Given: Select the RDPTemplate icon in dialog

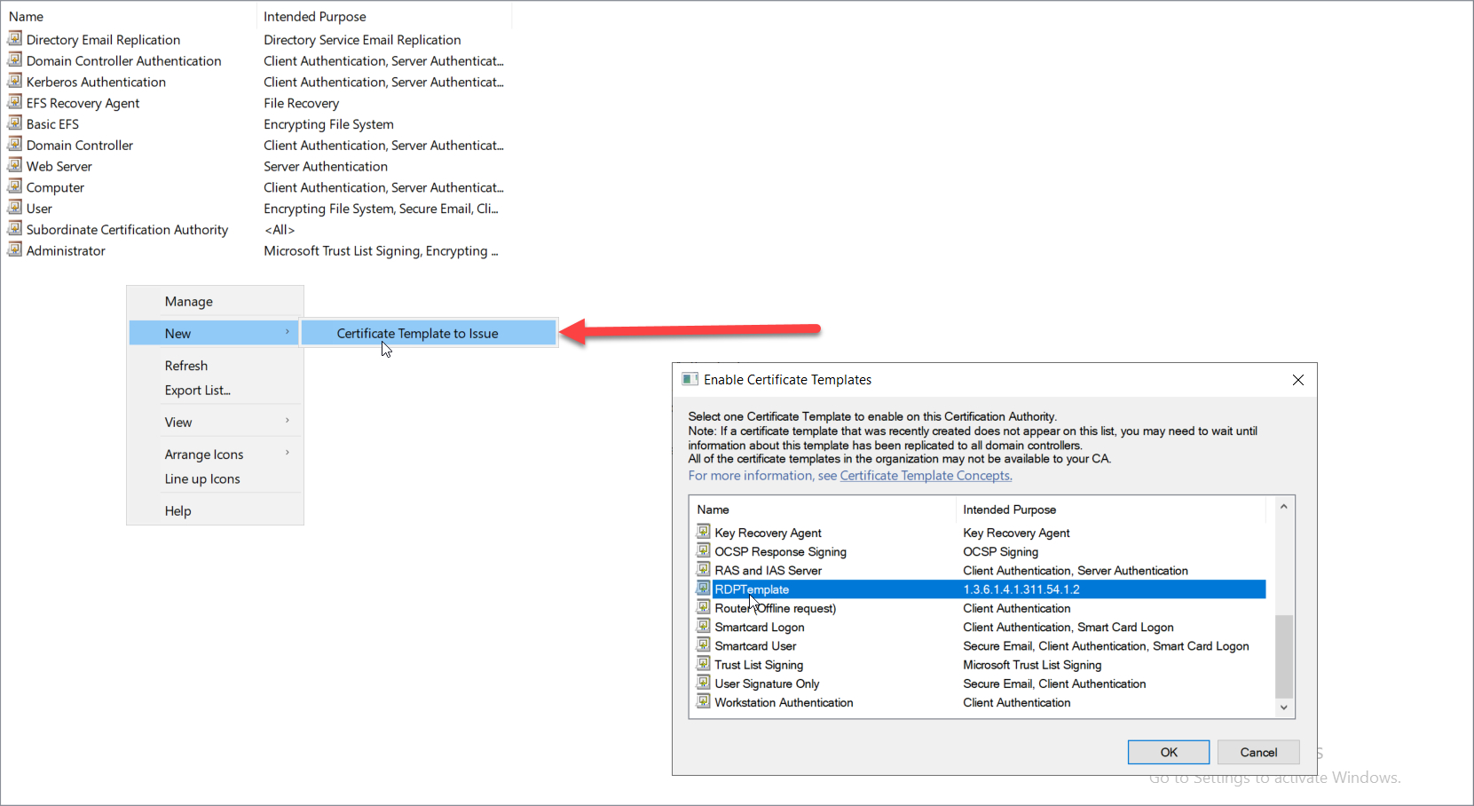Looking at the screenshot, I should [704, 589].
